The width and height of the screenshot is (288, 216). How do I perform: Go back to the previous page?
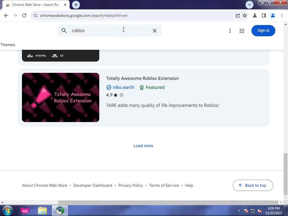coord(6,15)
